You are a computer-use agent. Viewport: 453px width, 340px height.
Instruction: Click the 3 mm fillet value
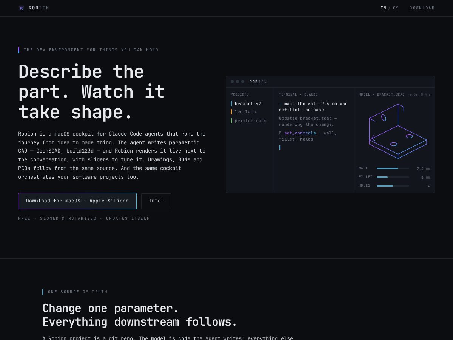pos(426,177)
